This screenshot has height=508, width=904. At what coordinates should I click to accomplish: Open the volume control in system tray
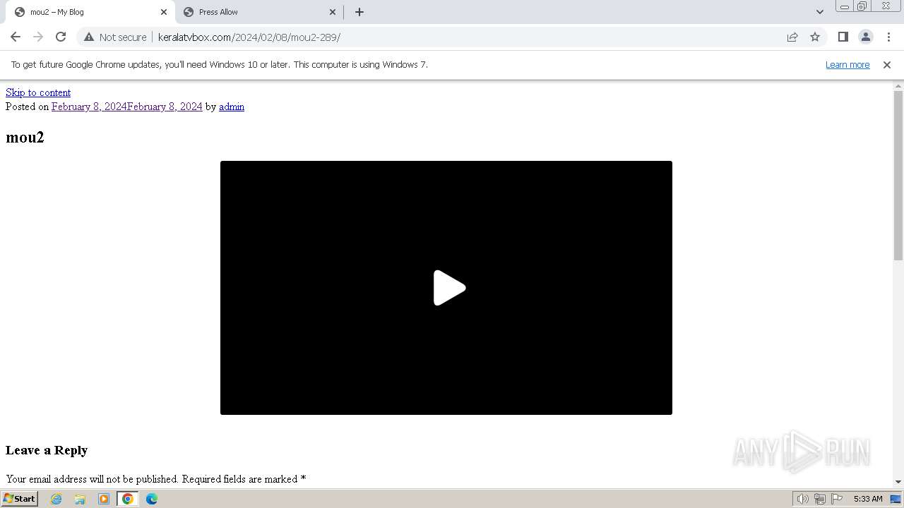coord(802,499)
